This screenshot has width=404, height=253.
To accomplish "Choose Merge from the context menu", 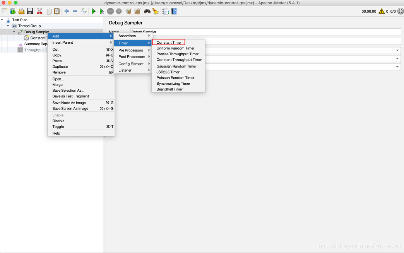I will [x=81, y=85].
